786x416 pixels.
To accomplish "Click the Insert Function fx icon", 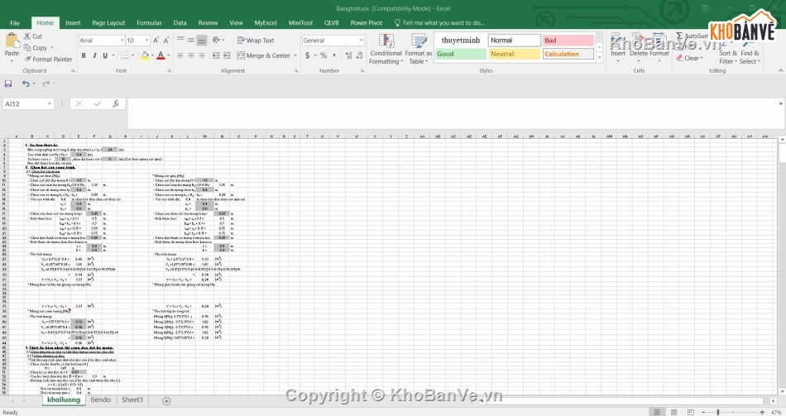I will coord(116,103).
